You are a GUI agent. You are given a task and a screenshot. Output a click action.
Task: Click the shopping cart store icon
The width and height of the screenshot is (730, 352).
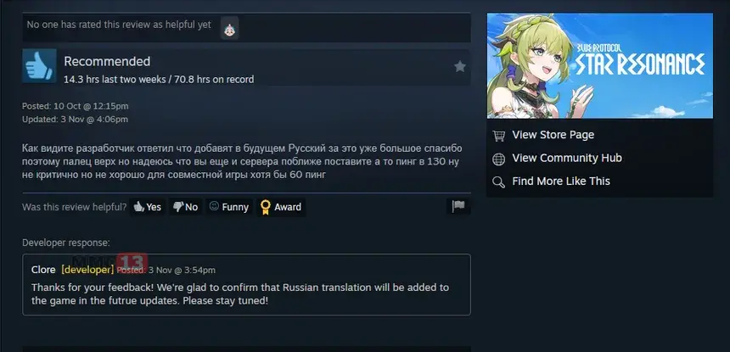[x=498, y=136]
